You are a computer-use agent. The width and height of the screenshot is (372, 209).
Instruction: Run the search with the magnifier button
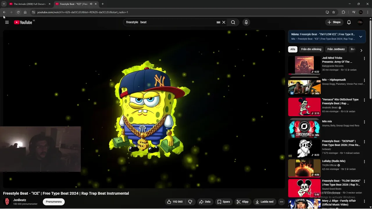pyautogui.click(x=233, y=22)
